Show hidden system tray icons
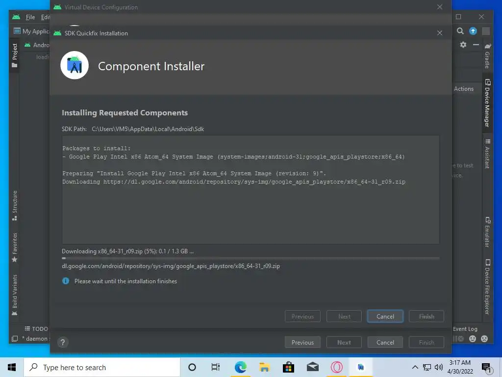Screen dimensions: 502x377 pos(415,367)
